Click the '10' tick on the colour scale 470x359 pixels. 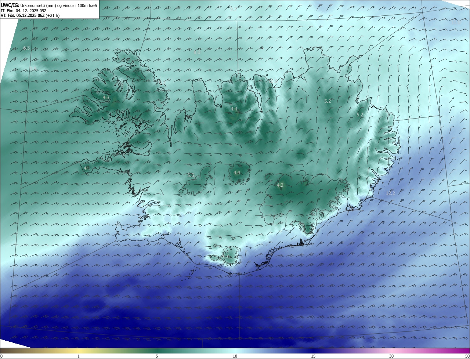click(x=235, y=356)
